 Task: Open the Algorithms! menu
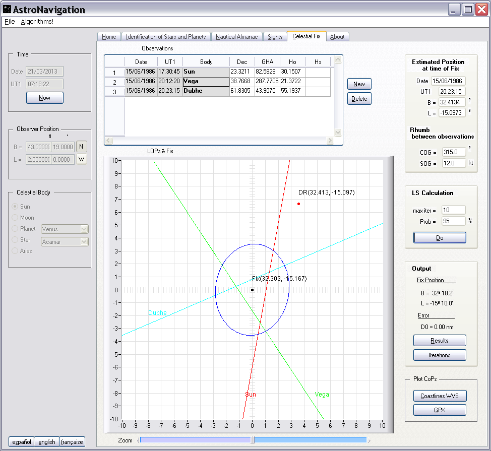(x=37, y=22)
